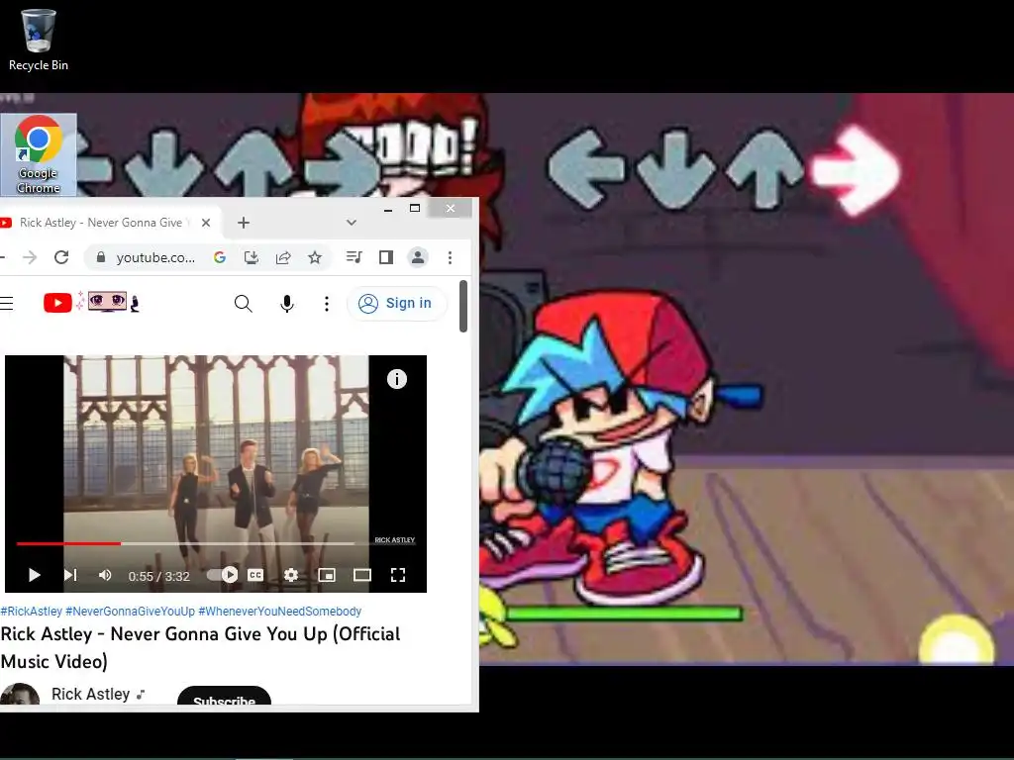View site info via padlock icon
The width and height of the screenshot is (1014, 760).
tap(100, 258)
